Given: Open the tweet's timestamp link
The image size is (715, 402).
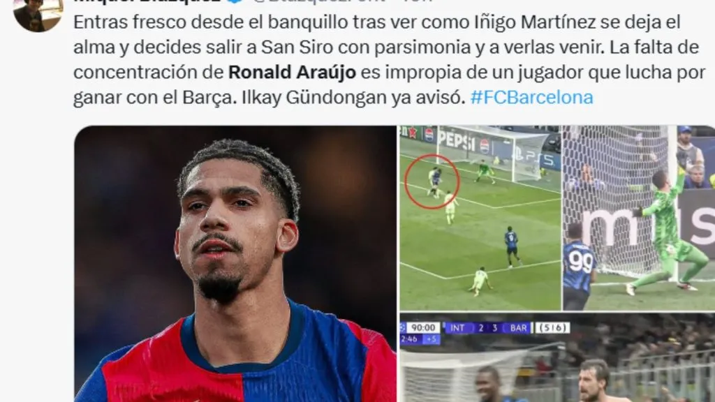Looking at the screenshot, I should [x=419, y=1].
